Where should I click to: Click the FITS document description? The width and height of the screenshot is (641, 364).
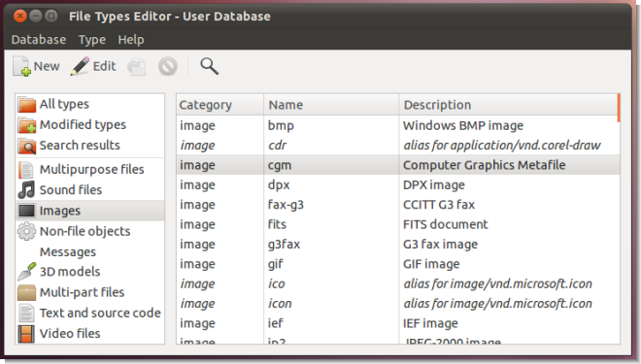(446, 224)
